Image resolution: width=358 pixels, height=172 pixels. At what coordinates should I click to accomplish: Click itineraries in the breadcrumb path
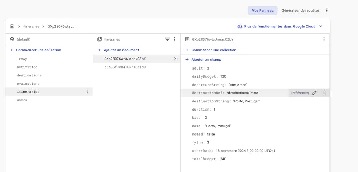pos(31,26)
